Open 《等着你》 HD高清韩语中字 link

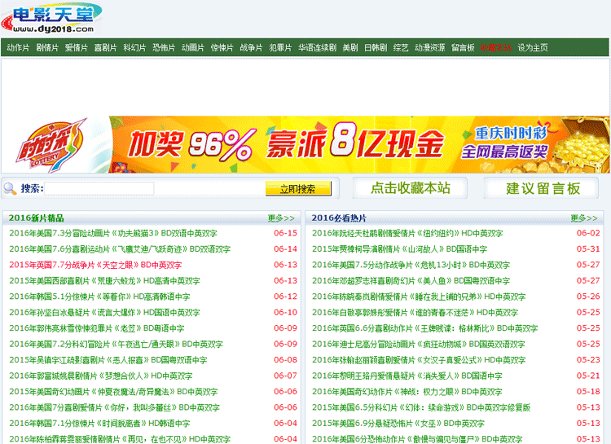click(x=99, y=297)
